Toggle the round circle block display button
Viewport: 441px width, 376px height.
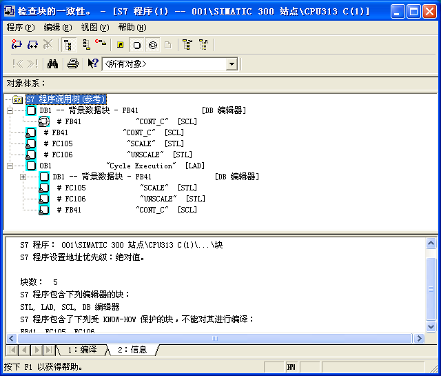pyautogui.click(x=153, y=45)
